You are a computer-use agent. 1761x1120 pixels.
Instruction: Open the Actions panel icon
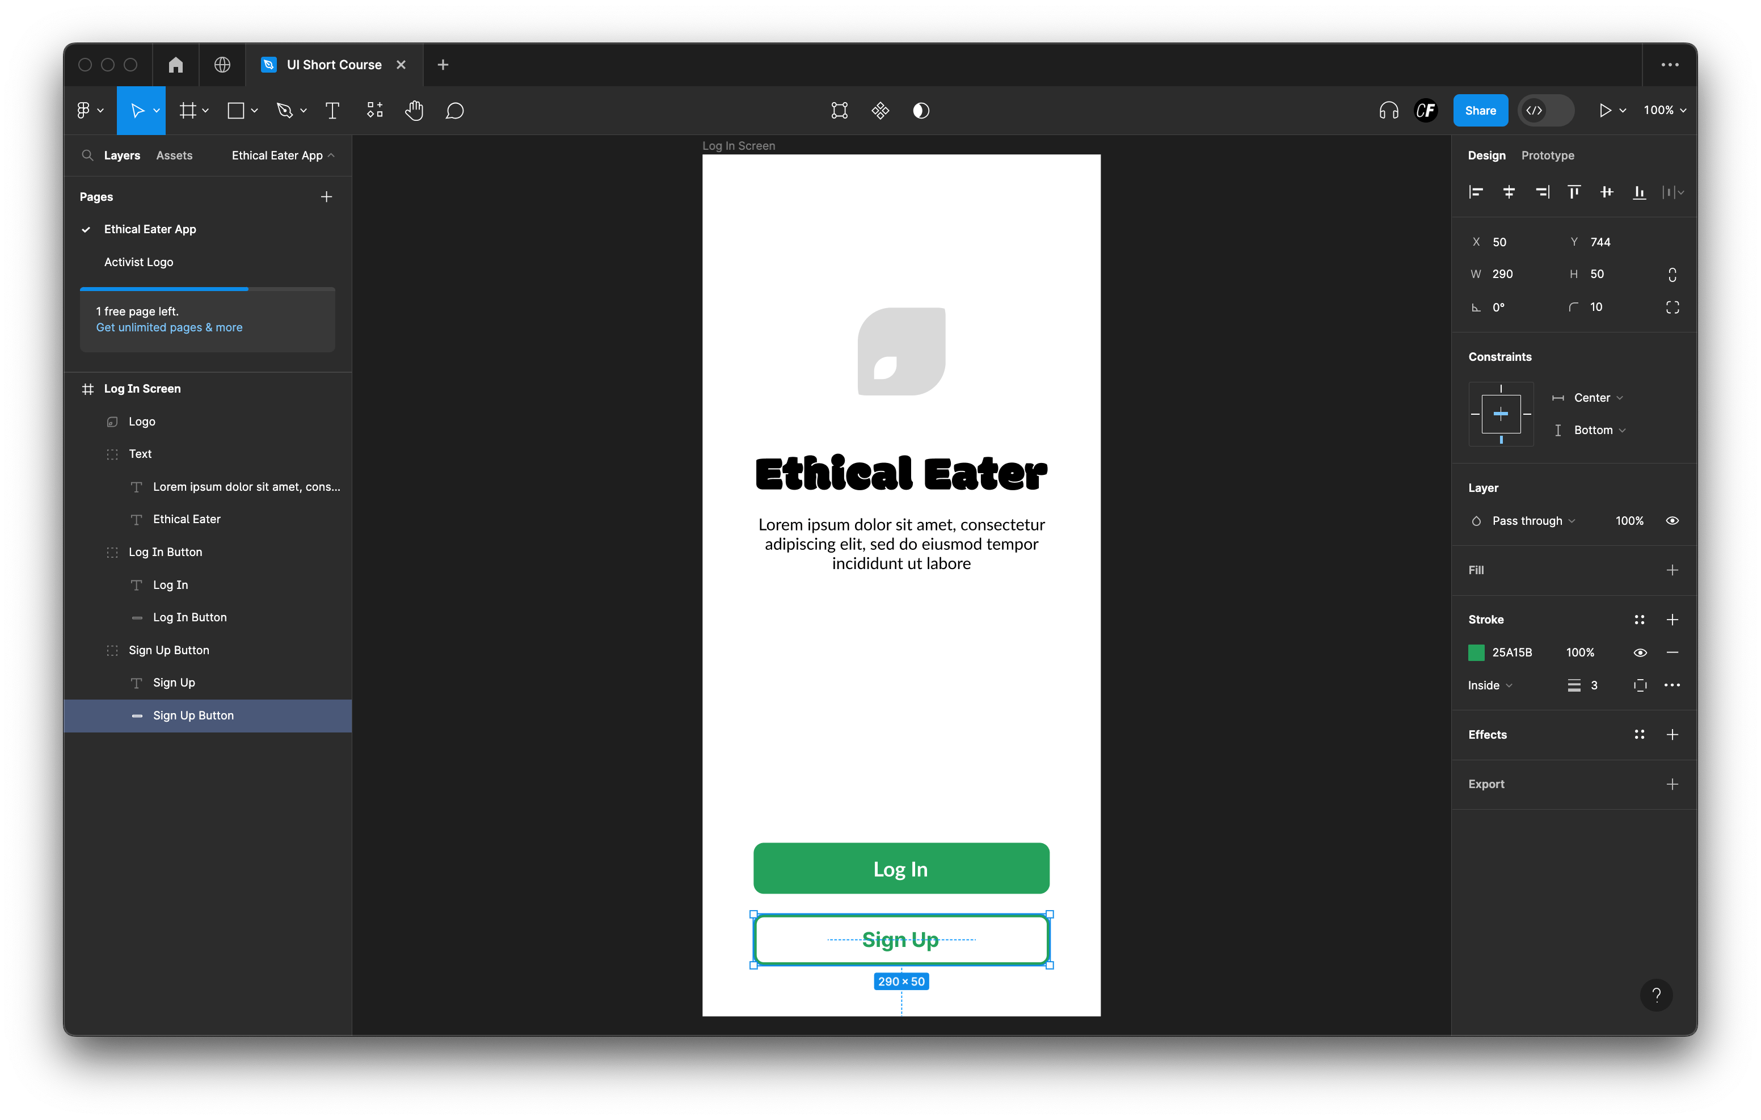click(374, 111)
